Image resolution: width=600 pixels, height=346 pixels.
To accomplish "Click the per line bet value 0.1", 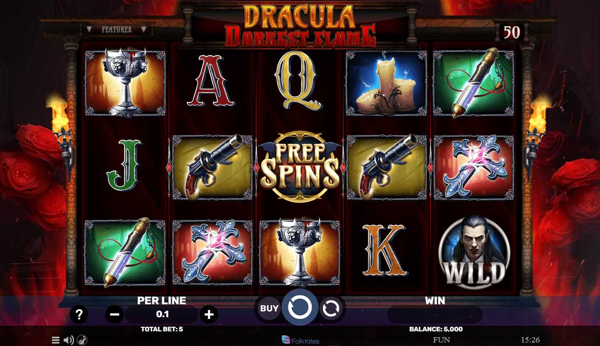I will point(162,315).
